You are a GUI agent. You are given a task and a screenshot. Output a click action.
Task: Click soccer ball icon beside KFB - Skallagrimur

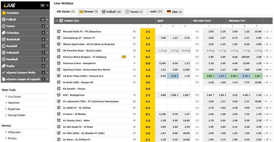[59, 95]
